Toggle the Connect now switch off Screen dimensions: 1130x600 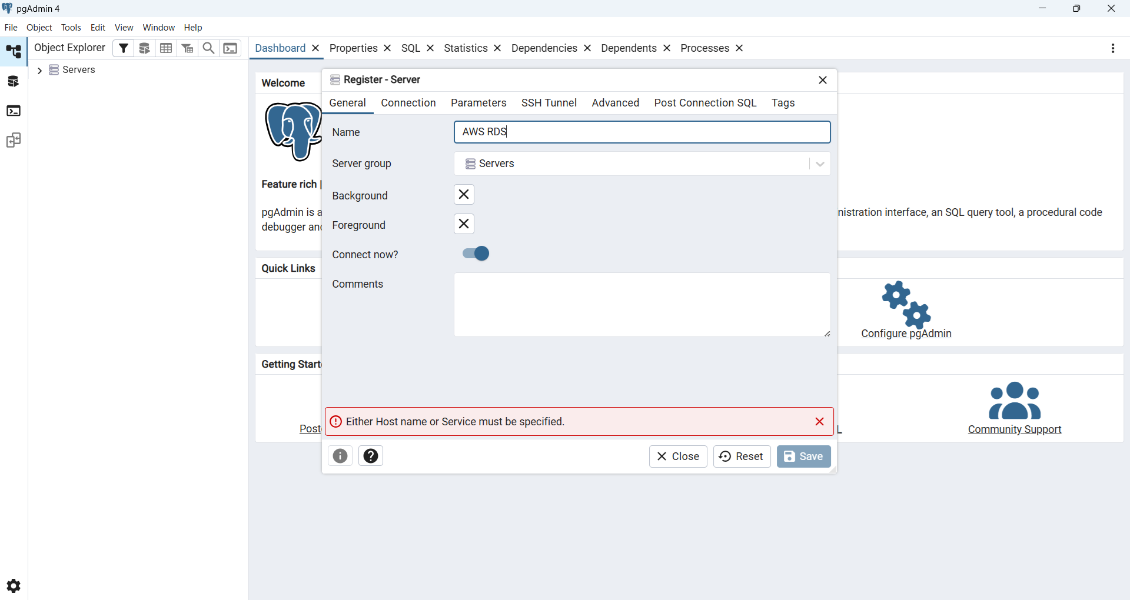[476, 254]
